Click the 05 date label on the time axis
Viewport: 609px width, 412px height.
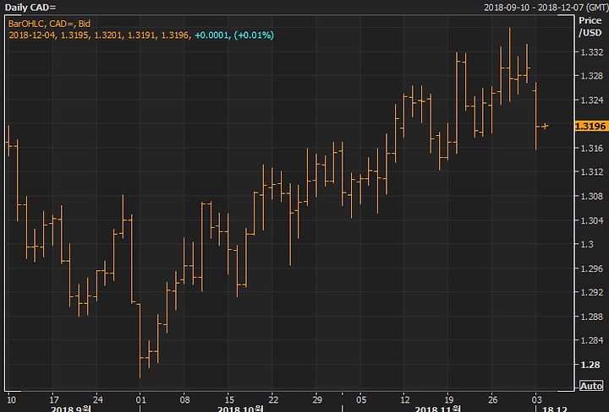click(x=361, y=399)
